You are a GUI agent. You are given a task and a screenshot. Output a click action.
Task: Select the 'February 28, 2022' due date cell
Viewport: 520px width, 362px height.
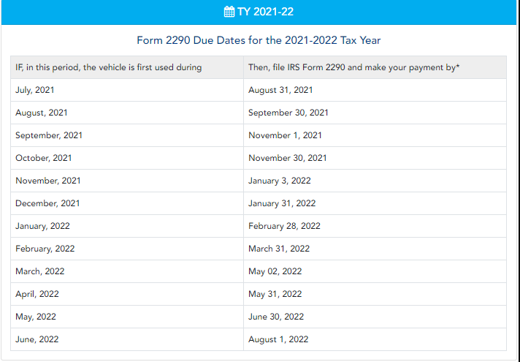[375, 226]
